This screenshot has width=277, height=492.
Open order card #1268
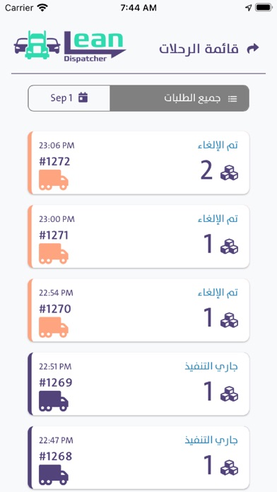(x=138, y=457)
